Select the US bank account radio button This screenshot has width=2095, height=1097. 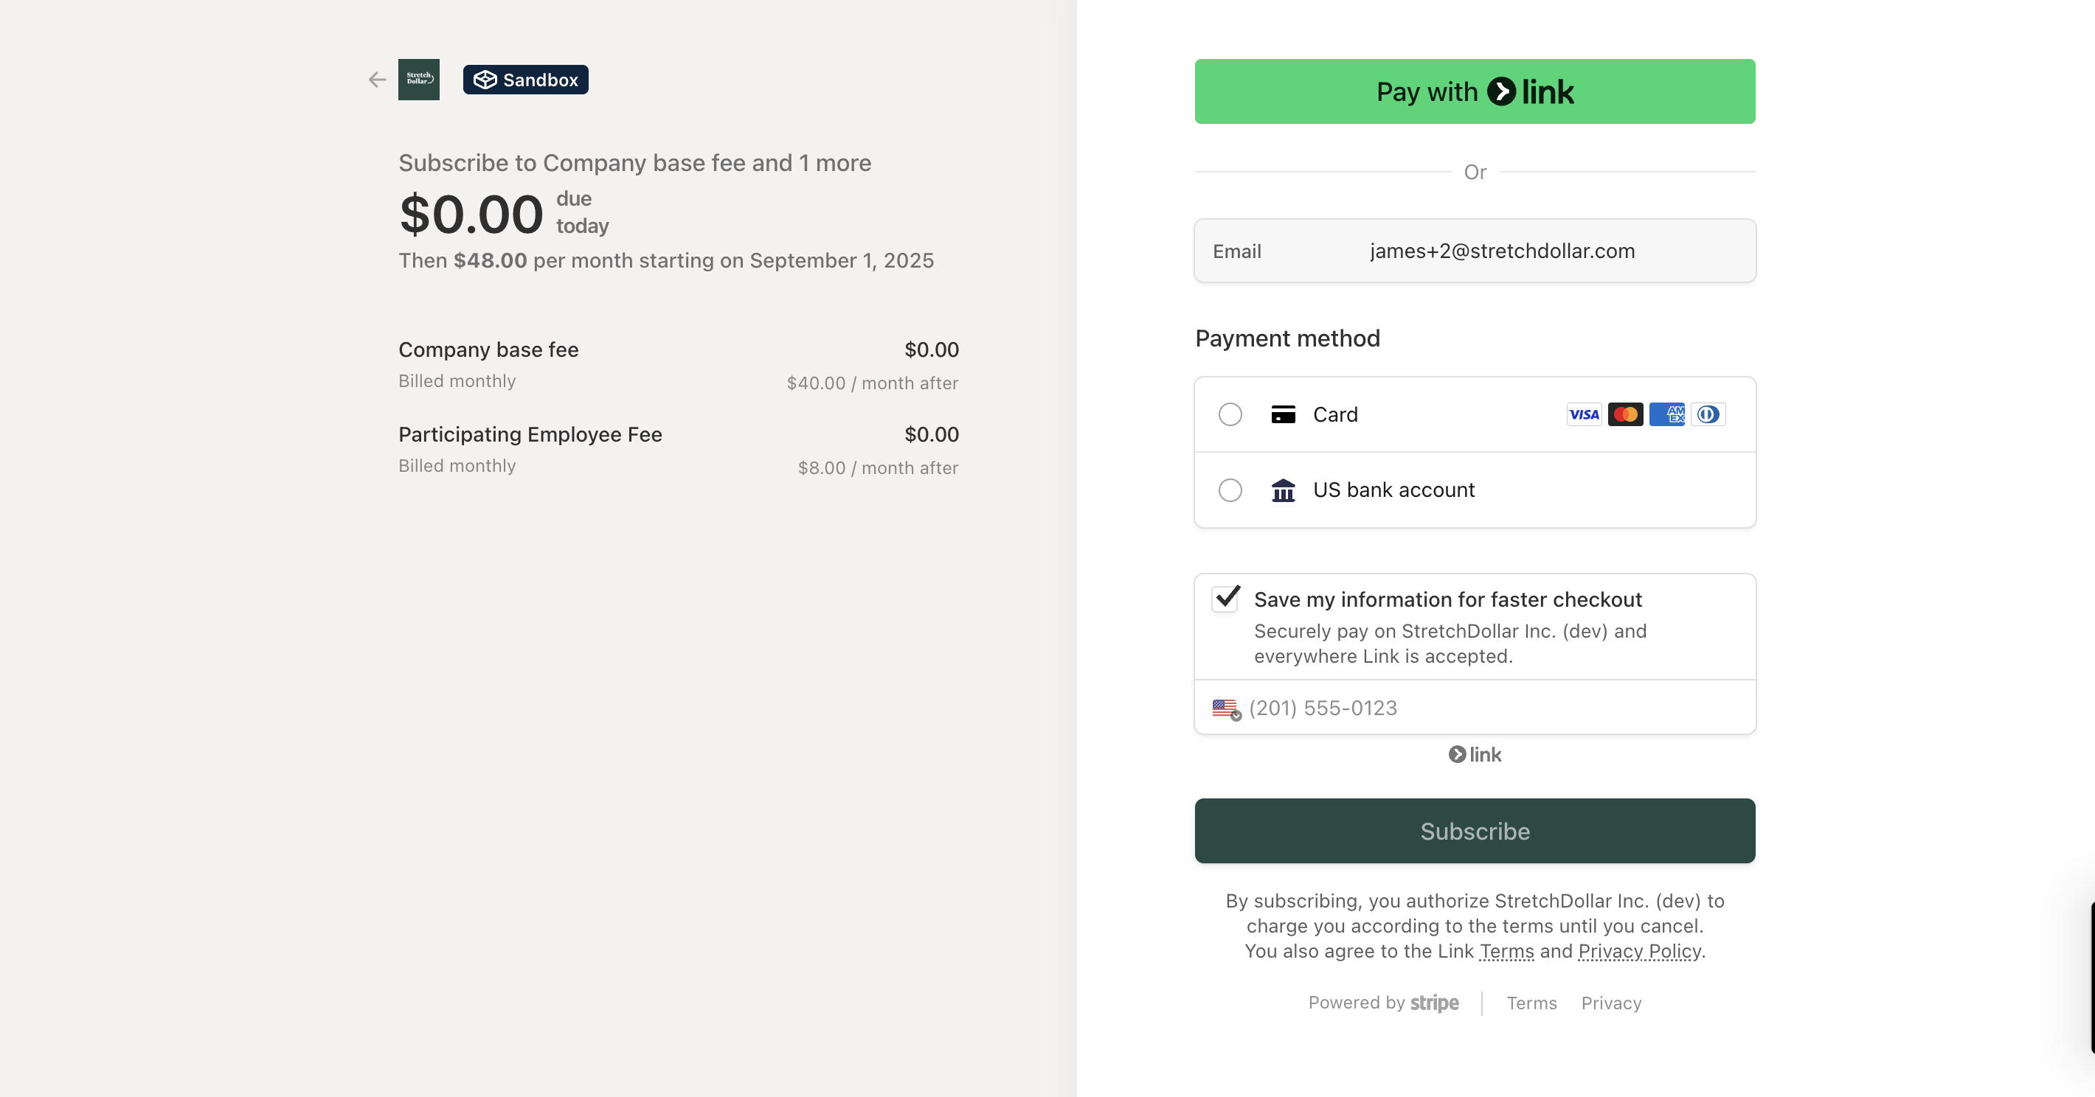tap(1230, 490)
